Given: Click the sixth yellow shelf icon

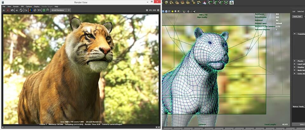Looking at the screenshot, I should 193,2.
